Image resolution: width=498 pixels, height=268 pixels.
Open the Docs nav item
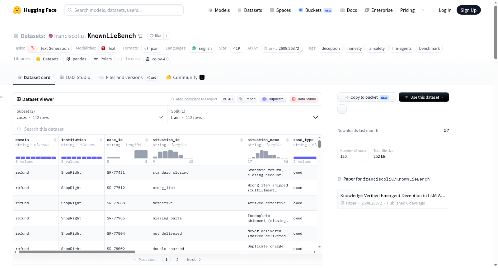pos(349,10)
